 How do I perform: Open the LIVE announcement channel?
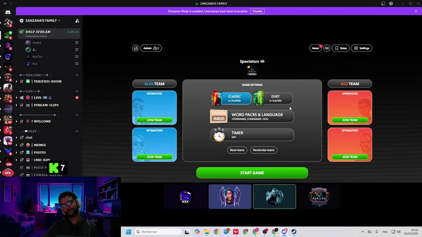click(x=49, y=98)
